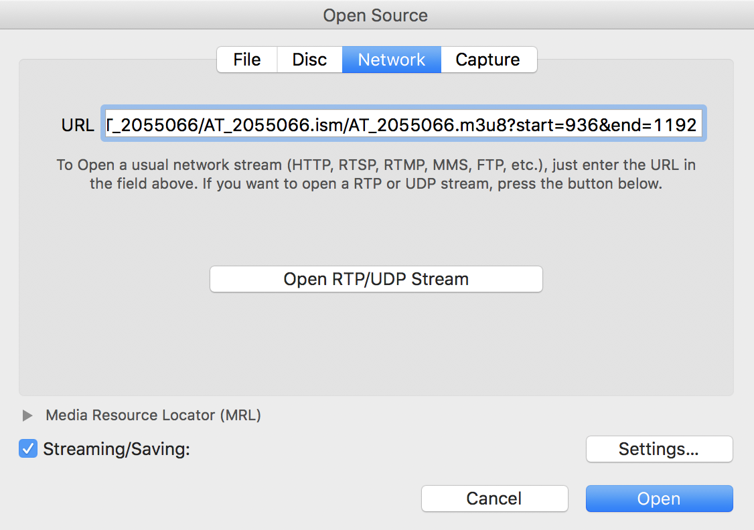Uncheck the Streaming/Saving checkbox
This screenshot has width=754, height=530.
pos(28,449)
